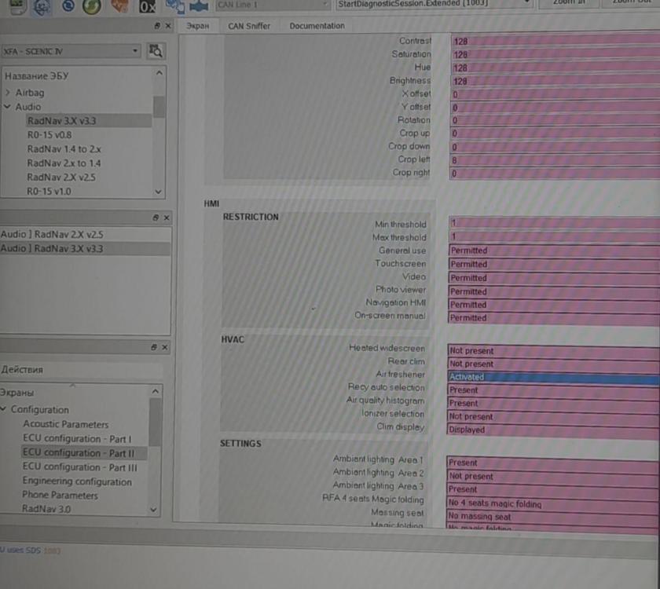Viewport: 660px width, 589px height.
Task: Open the Rear clim Not present dropdown
Action: pyautogui.click(x=553, y=364)
